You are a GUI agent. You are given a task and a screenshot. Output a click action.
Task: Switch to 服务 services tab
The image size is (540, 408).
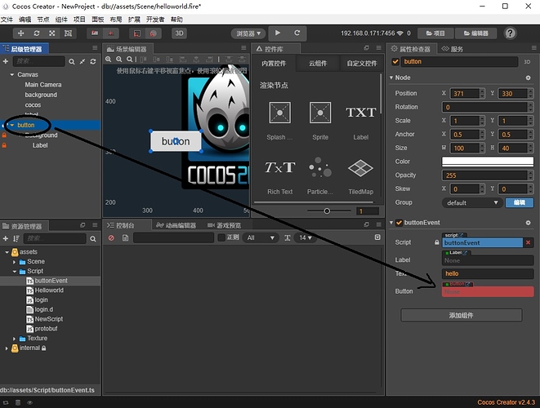[453, 49]
